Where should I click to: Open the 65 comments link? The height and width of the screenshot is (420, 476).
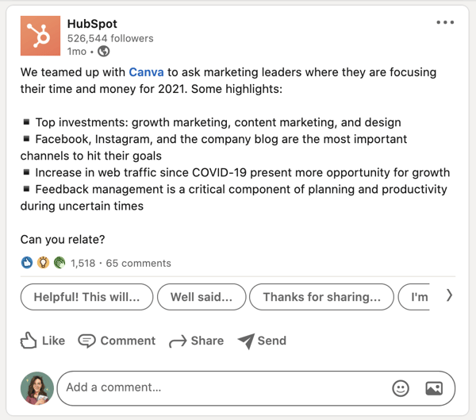click(138, 263)
